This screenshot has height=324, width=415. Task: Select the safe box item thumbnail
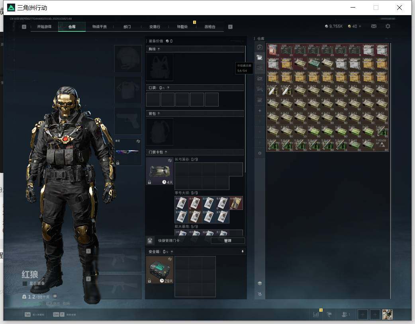pos(160,270)
